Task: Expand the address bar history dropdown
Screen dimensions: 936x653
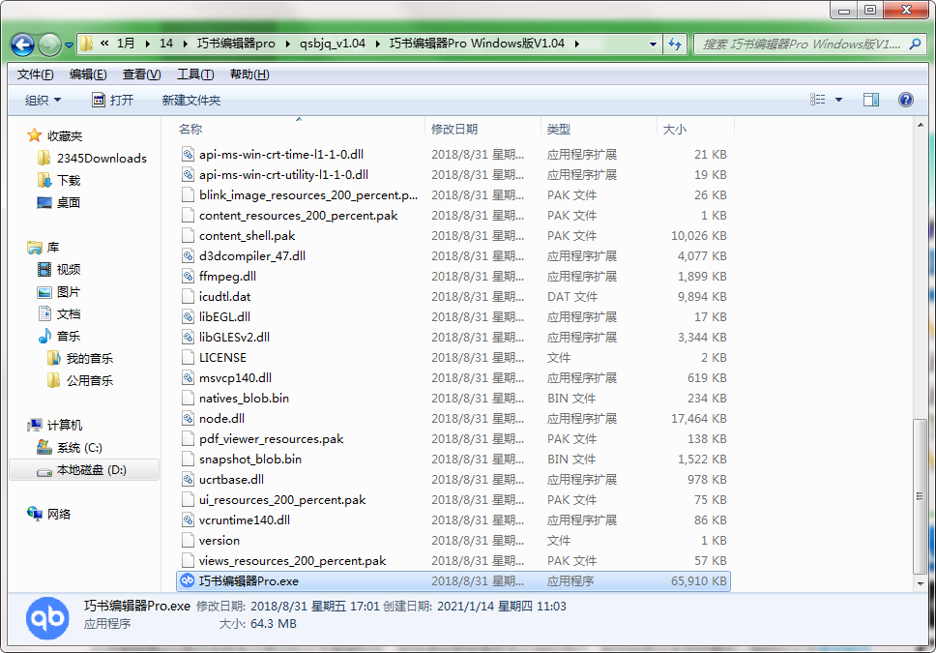Action: coord(653,44)
